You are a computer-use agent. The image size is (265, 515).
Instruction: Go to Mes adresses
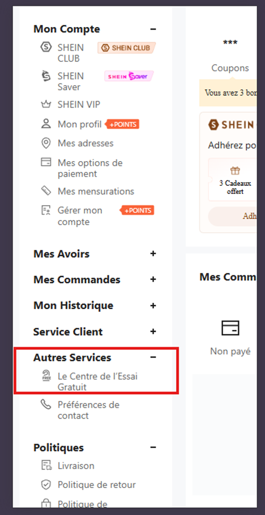[x=86, y=143]
